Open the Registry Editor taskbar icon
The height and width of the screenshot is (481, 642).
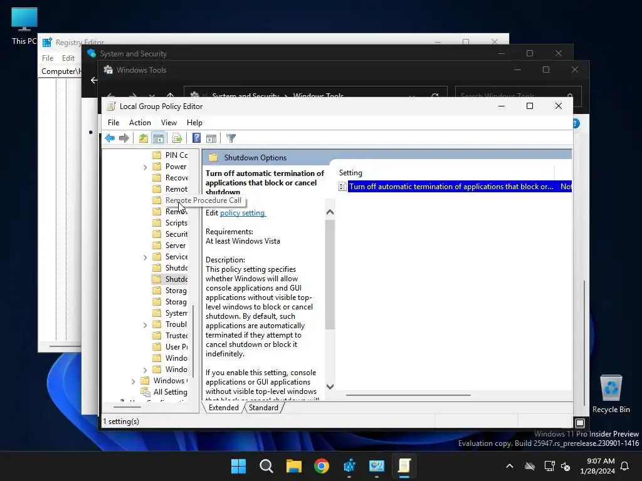tap(349, 466)
